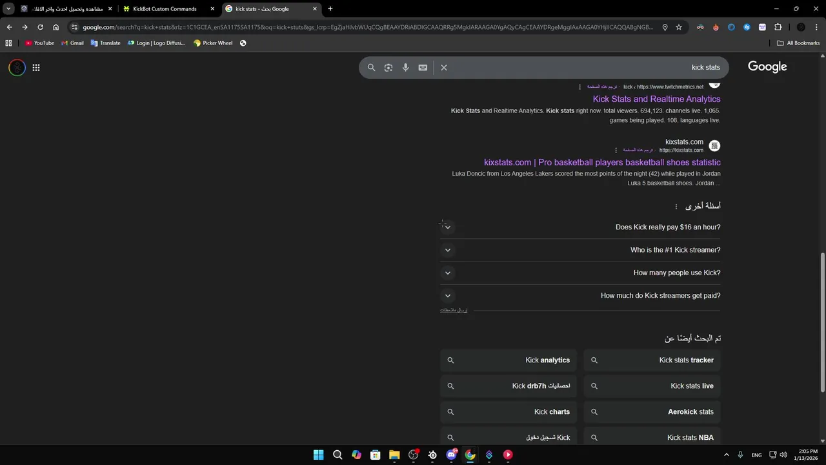
Task: Click the flame-face extension icon
Action: [716, 27]
